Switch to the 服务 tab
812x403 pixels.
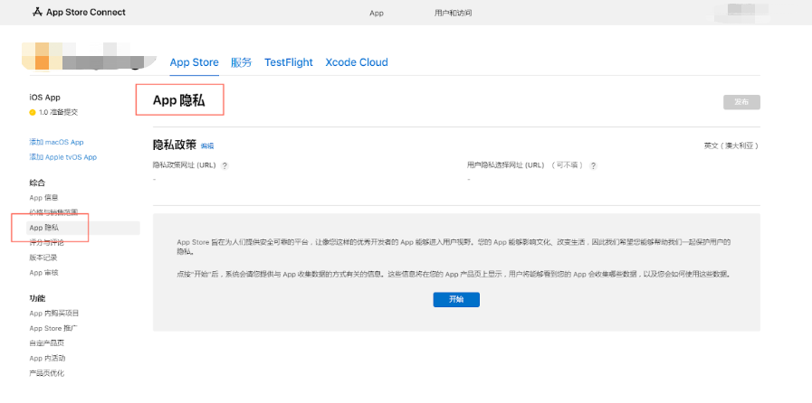(x=242, y=62)
